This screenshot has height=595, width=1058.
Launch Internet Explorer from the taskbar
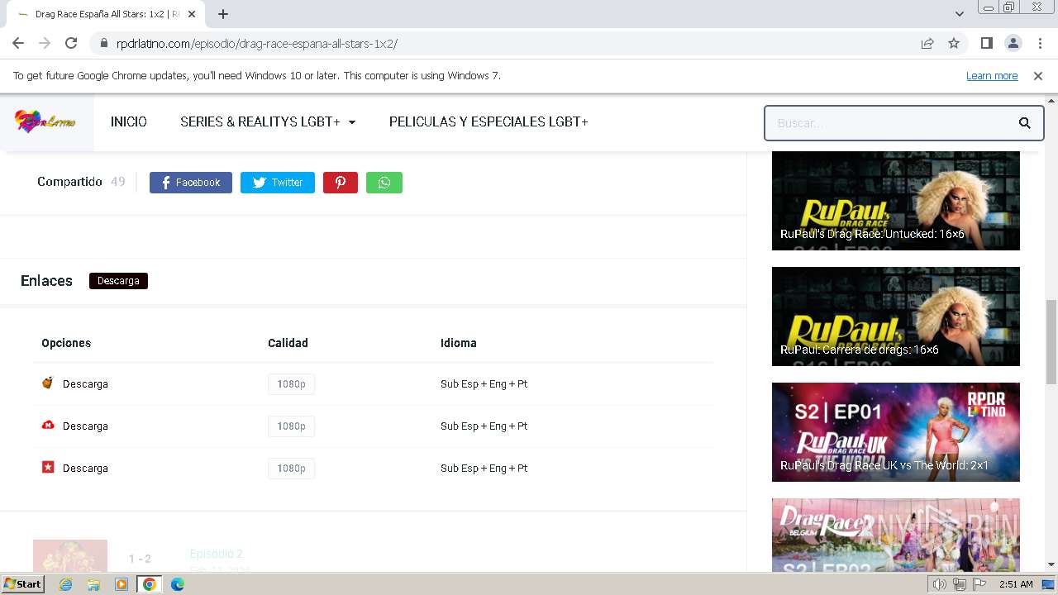tap(65, 584)
